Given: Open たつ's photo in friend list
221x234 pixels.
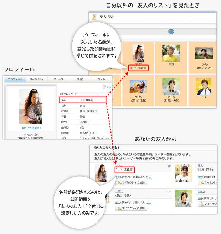Looking at the screenshot, I should (171, 86).
